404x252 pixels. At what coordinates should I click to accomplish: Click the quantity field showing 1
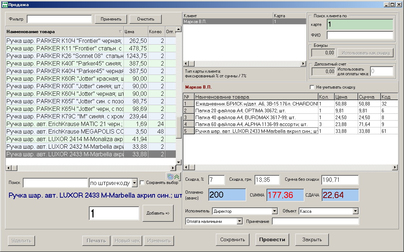coord(114,213)
